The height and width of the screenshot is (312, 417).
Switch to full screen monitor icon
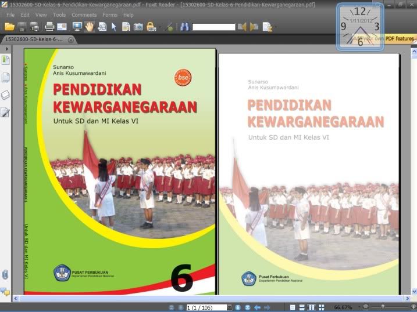77,27
